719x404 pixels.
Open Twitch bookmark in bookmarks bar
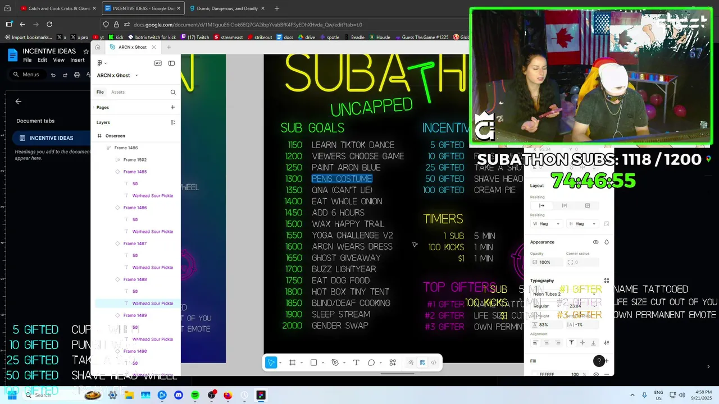click(x=194, y=37)
